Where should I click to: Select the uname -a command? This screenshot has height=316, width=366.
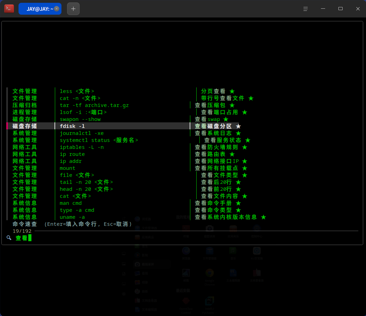click(x=72, y=217)
